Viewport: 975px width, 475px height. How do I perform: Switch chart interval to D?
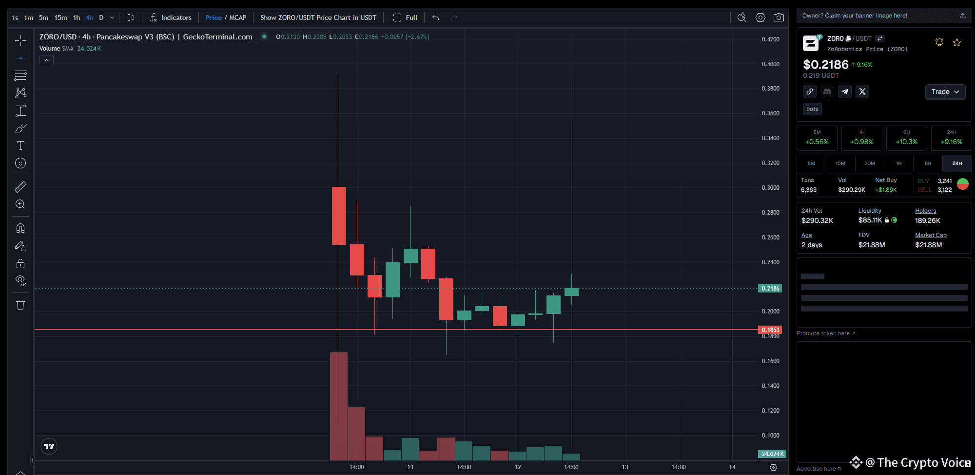pyautogui.click(x=101, y=18)
